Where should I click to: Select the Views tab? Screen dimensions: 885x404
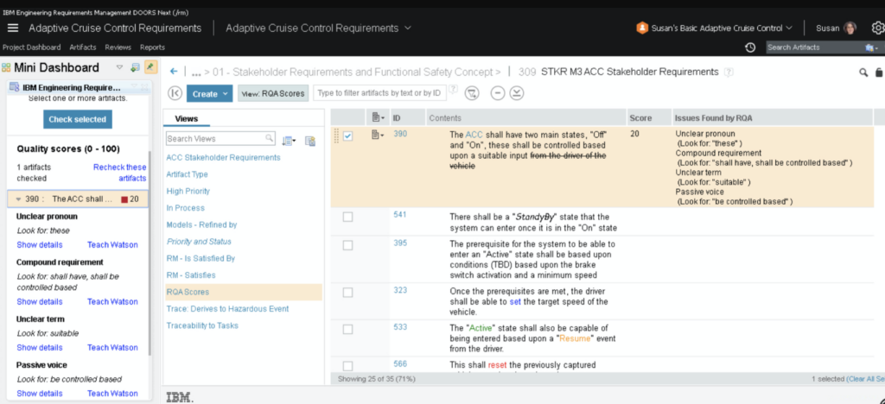(187, 119)
